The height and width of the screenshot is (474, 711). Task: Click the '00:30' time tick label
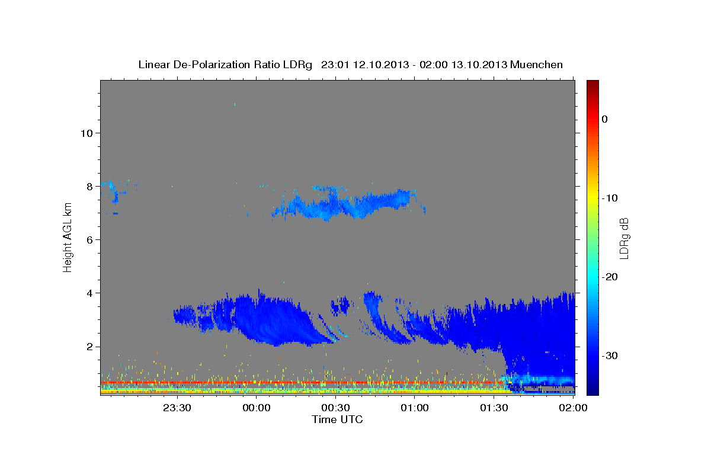(335, 408)
